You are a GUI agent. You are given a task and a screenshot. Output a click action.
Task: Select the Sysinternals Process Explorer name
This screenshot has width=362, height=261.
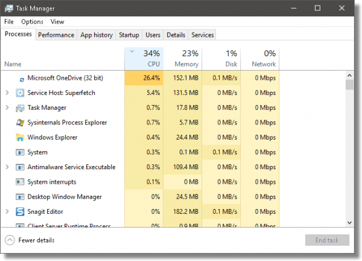click(67, 123)
